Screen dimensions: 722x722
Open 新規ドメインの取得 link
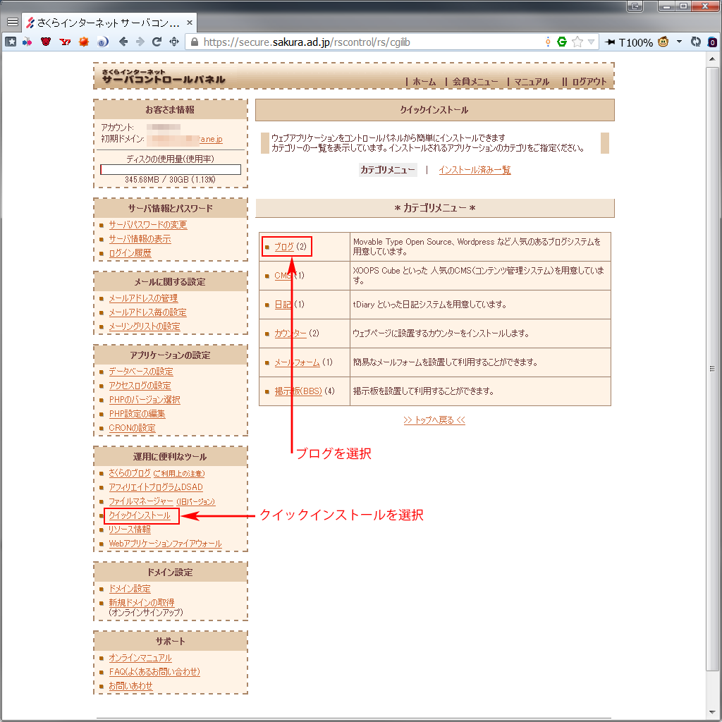pos(141,603)
